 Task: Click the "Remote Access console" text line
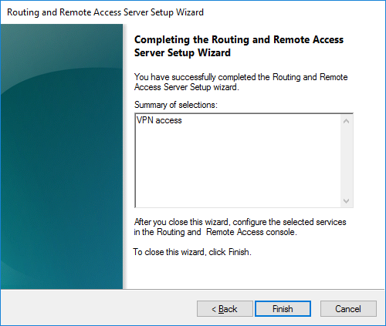click(215, 232)
